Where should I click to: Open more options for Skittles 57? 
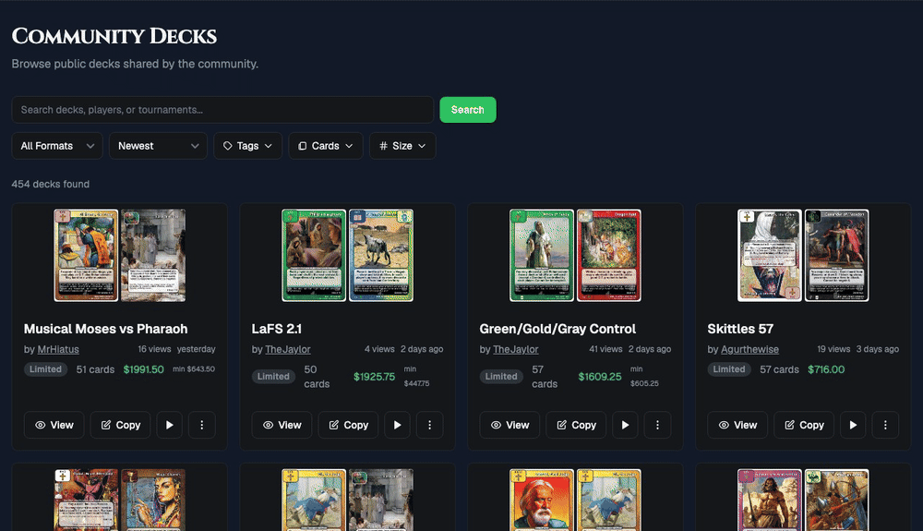[885, 425]
